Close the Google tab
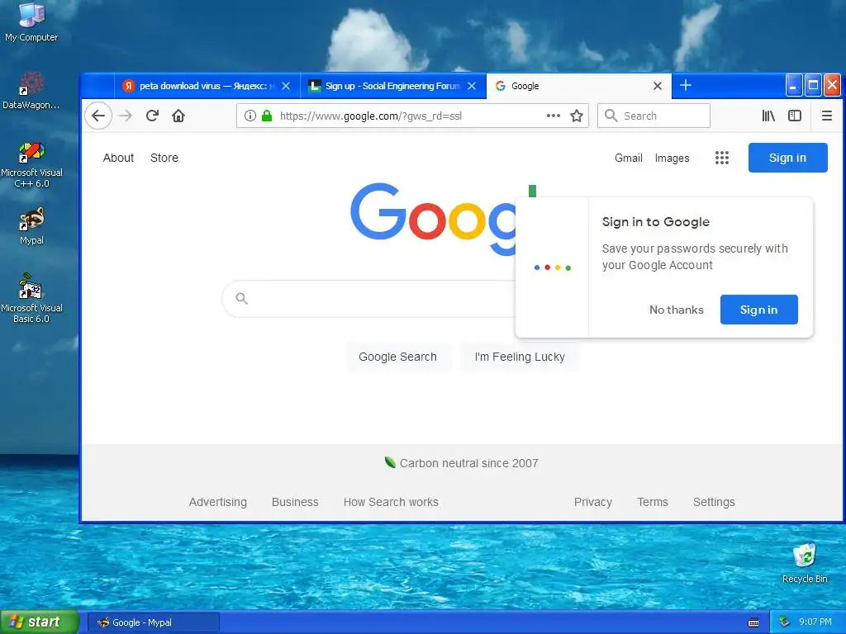 click(x=657, y=86)
